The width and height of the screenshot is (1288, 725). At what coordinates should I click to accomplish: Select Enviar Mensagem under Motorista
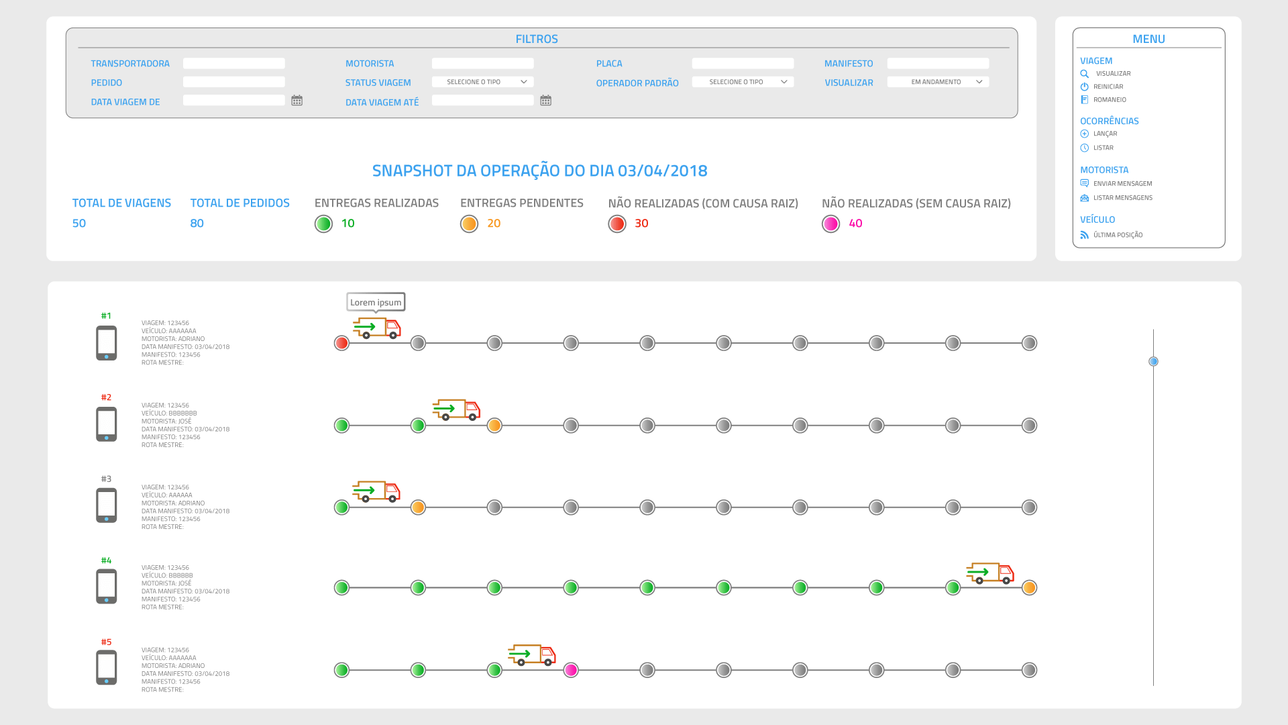point(1122,183)
